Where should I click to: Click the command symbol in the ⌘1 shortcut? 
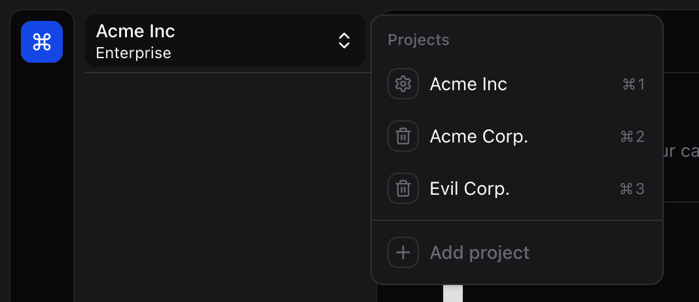coord(628,84)
